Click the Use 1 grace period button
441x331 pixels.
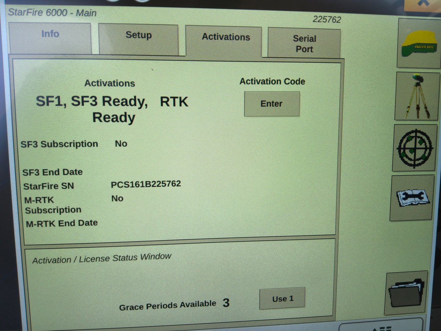(x=282, y=298)
